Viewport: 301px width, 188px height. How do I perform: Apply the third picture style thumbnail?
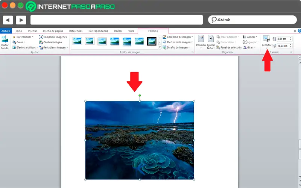(x=102, y=41)
